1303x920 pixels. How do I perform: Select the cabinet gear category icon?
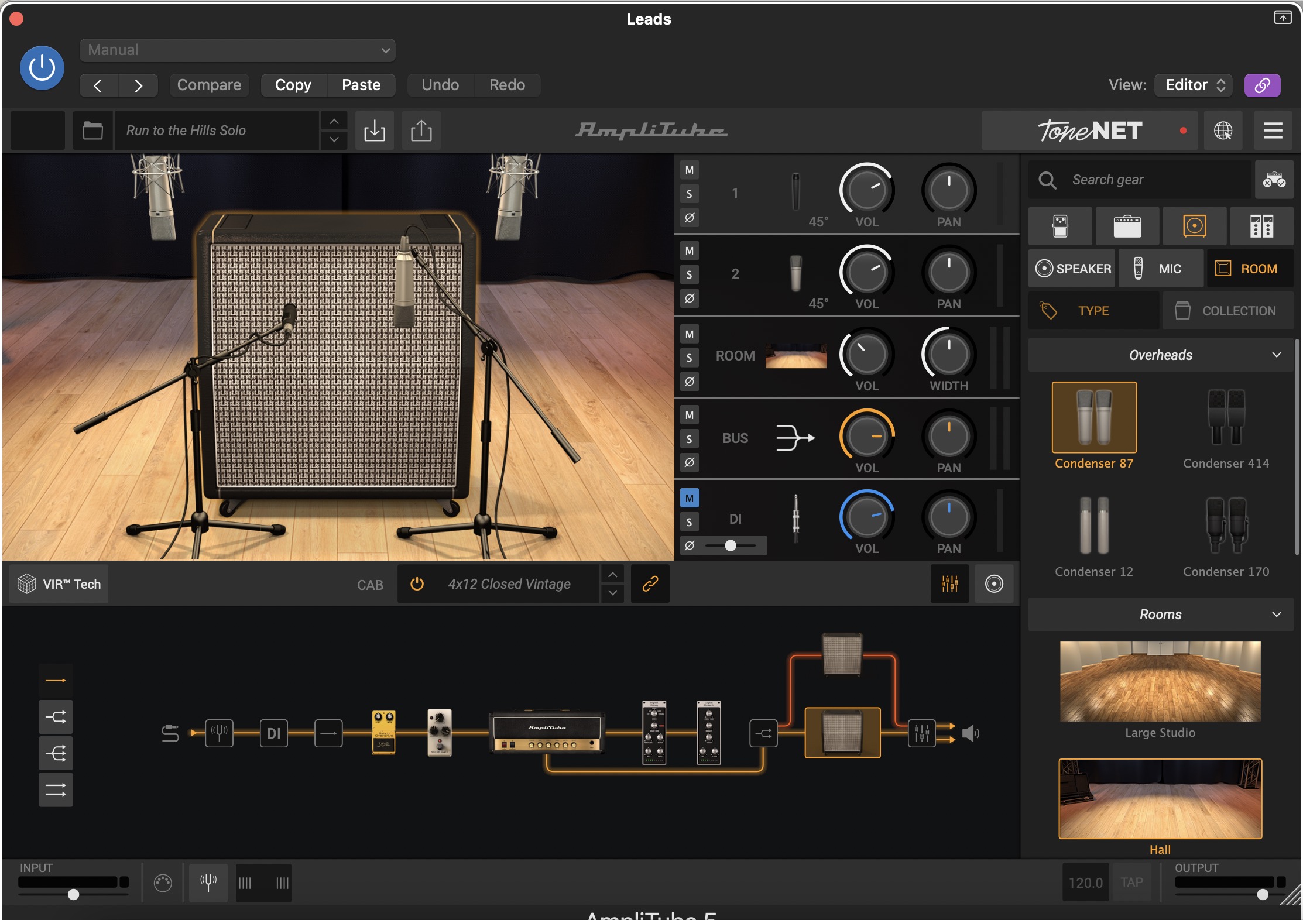click(1194, 226)
